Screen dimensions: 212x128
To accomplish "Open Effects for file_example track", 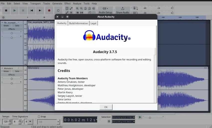I will pyautogui.click(x=12, y=29).
